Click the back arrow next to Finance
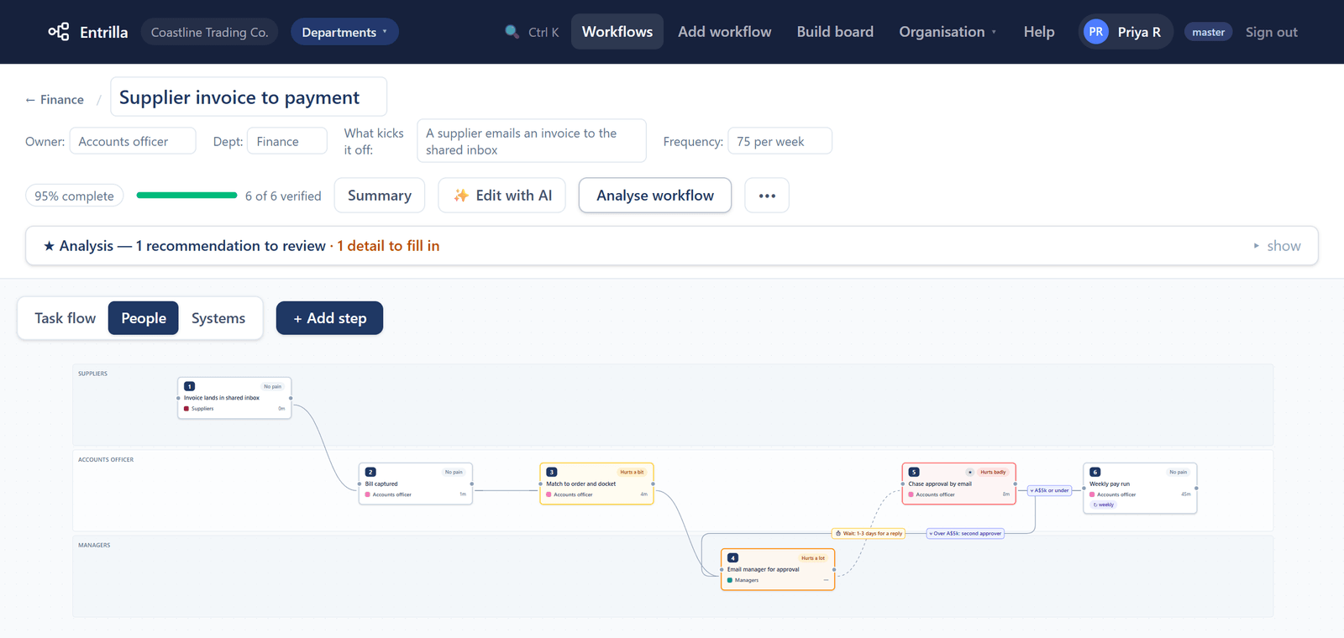Image resolution: width=1344 pixels, height=638 pixels. click(30, 100)
